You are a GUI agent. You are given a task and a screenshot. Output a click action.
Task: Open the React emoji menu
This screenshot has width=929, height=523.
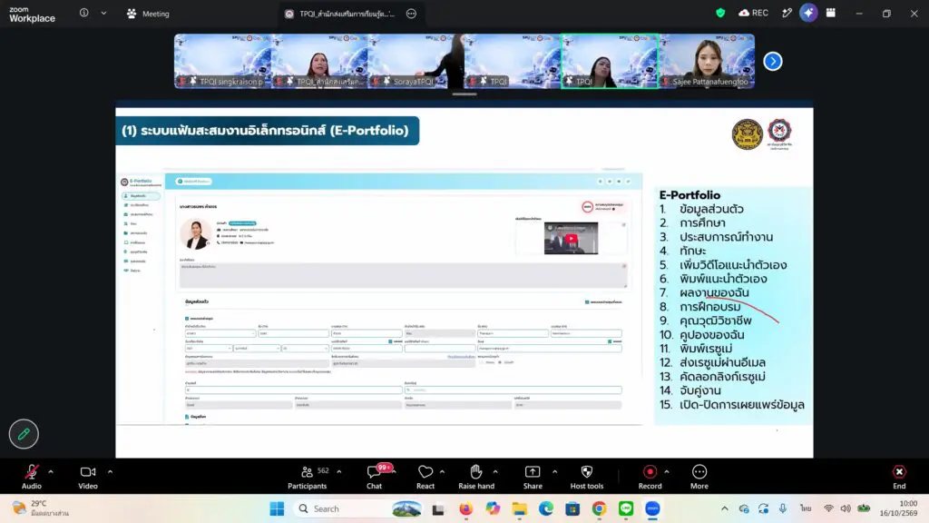point(425,477)
